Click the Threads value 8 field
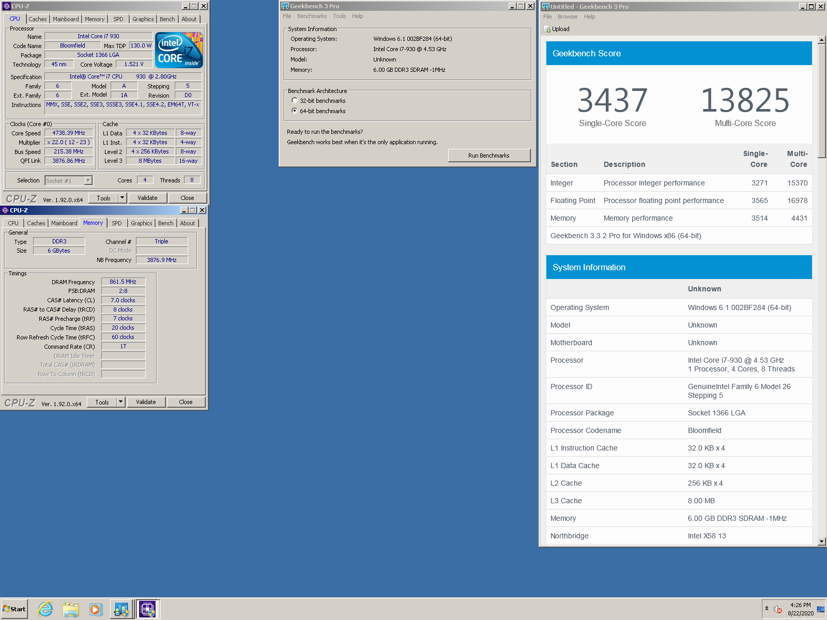 tap(192, 180)
